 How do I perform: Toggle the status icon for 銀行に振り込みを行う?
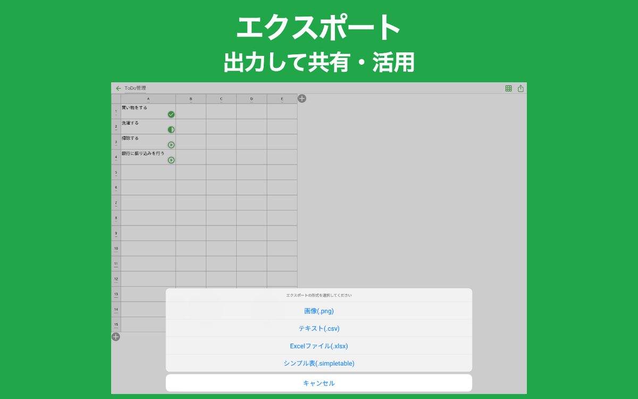(171, 160)
